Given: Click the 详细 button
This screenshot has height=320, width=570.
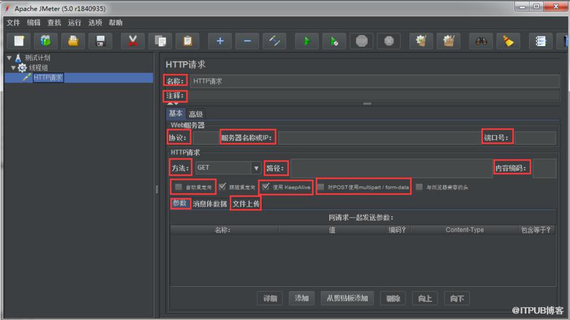Looking at the screenshot, I should tap(270, 298).
